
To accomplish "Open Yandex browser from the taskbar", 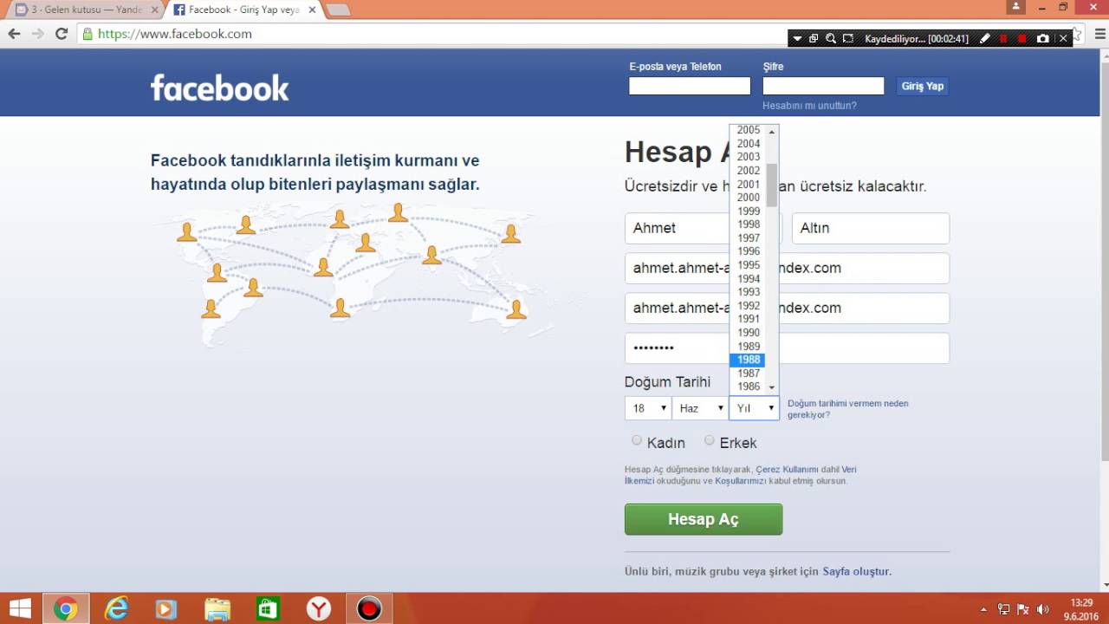I will pyautogui.click(x=319, y=609).
